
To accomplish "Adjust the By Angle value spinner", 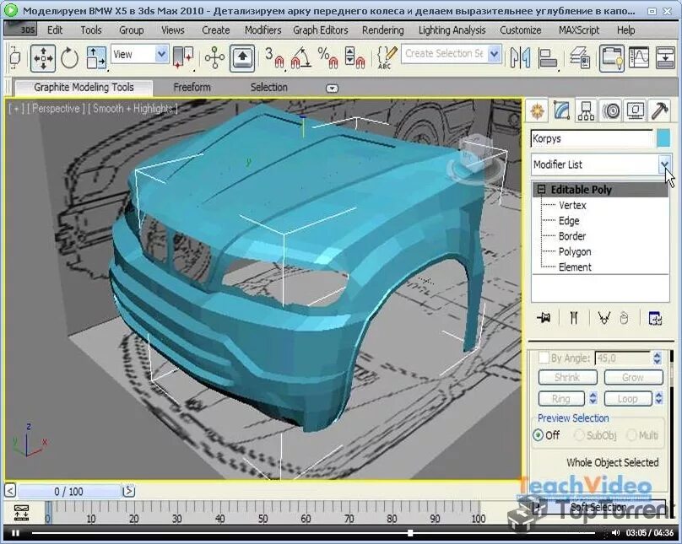I will point(658,358).
